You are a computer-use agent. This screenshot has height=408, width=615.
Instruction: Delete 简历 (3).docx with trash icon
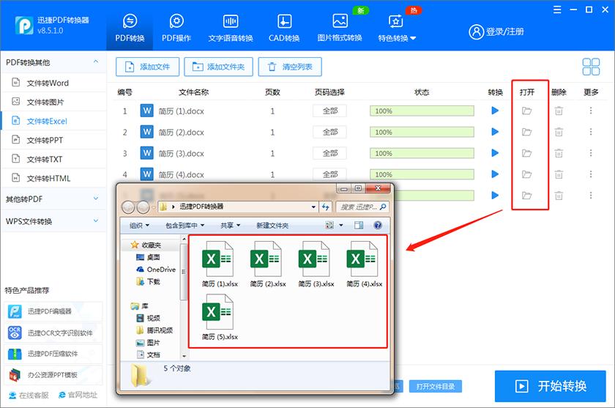pyautogui.click(x=559, y=153)
